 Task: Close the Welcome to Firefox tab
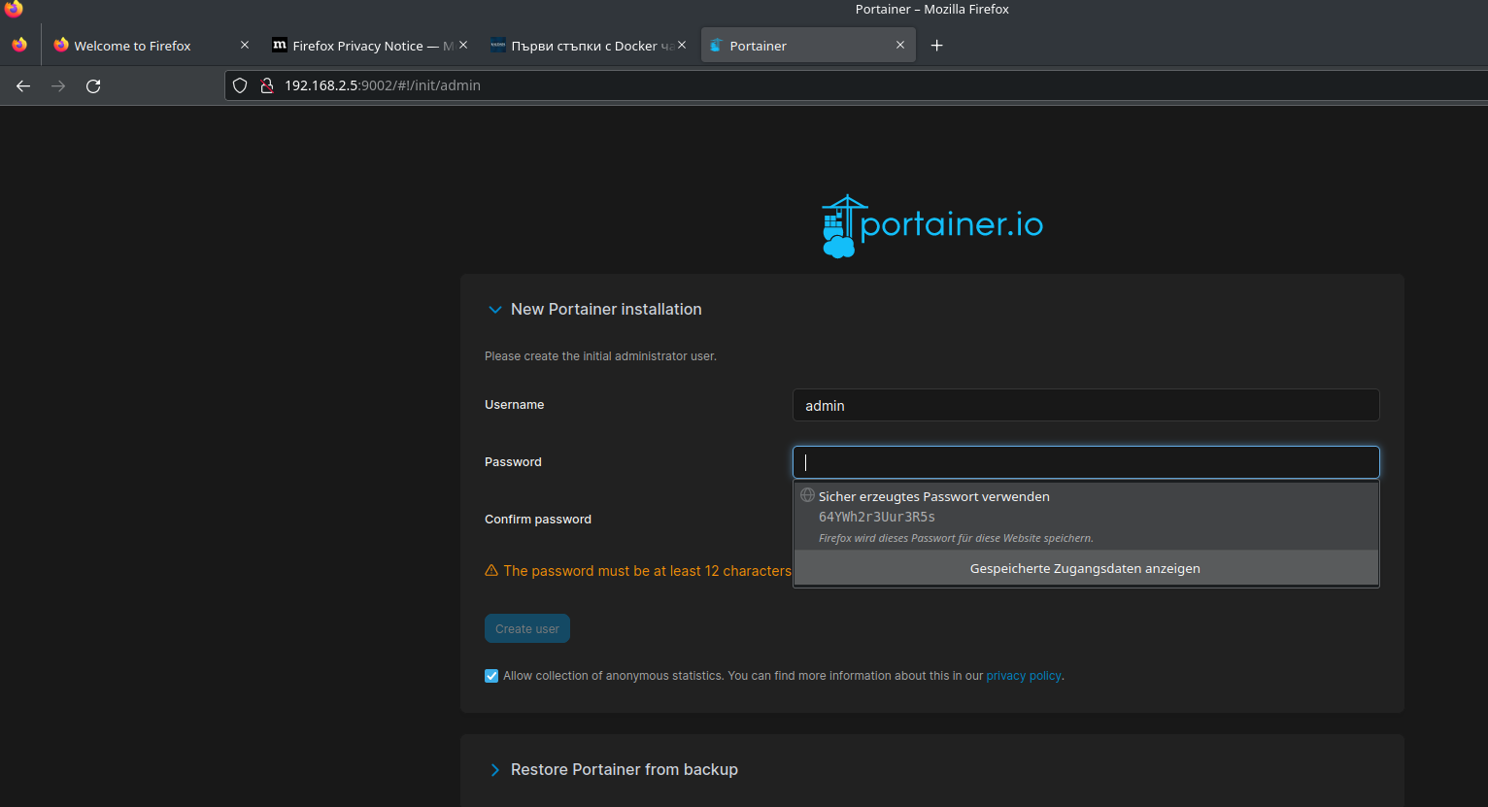245,45
